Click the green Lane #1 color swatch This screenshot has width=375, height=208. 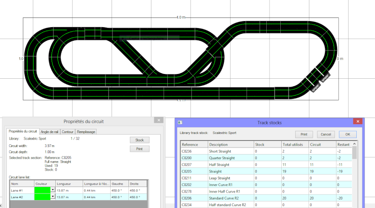[42, 191]
